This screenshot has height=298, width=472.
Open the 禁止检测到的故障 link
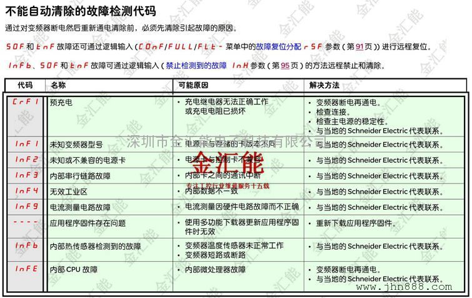tap(196, 65)
